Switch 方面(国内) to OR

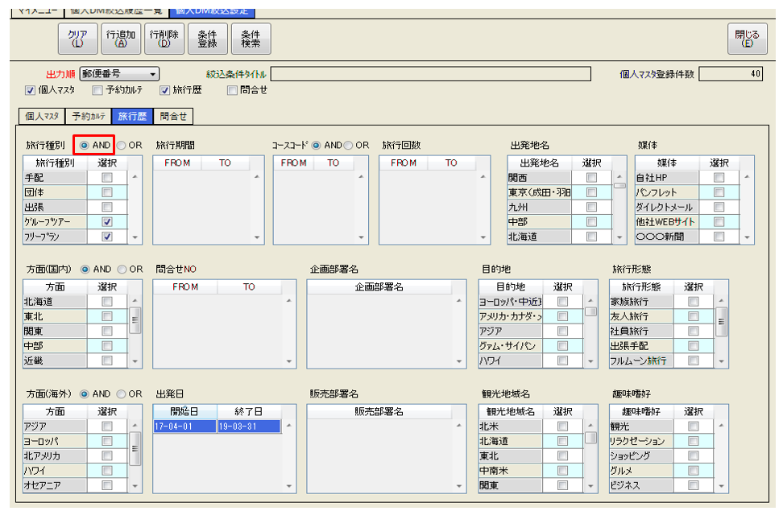(x=122, y=270)
